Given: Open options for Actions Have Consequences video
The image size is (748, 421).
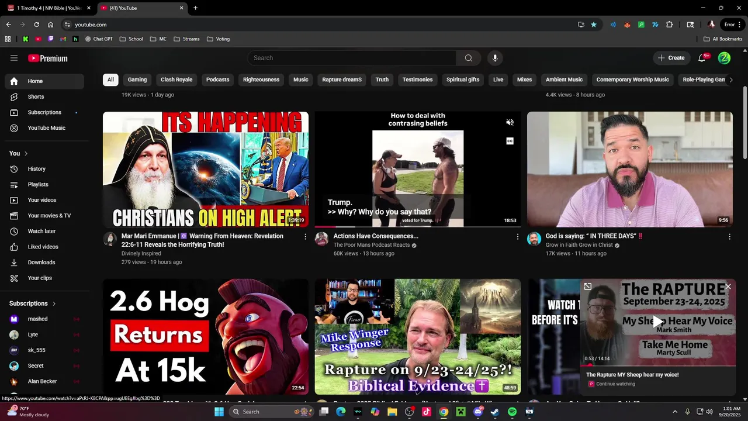Looking at the screenshot, I should pos(517,237).
